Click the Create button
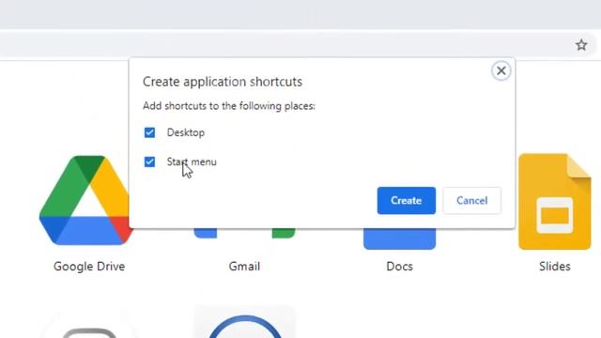 pos(407,200)
